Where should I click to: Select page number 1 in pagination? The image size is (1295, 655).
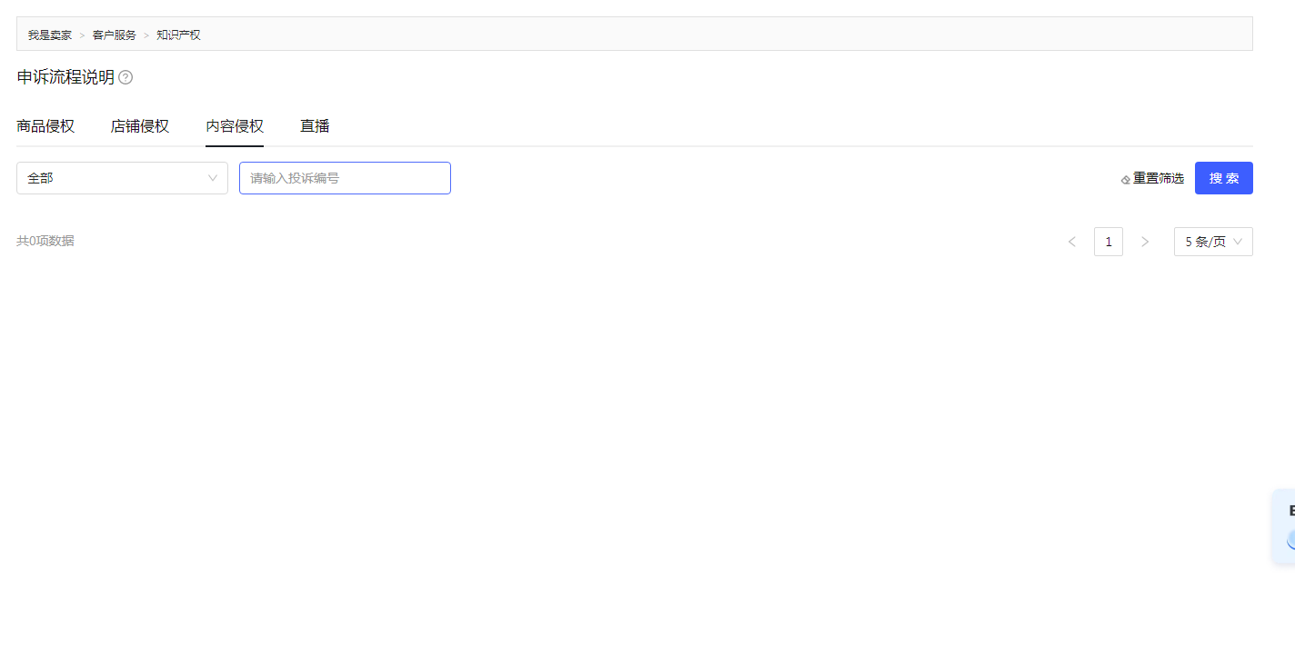[x=1109, y=242]
